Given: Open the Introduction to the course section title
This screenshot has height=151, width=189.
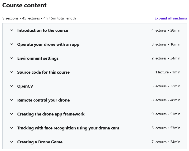Looking at the screenshot, I should point(43,31).
